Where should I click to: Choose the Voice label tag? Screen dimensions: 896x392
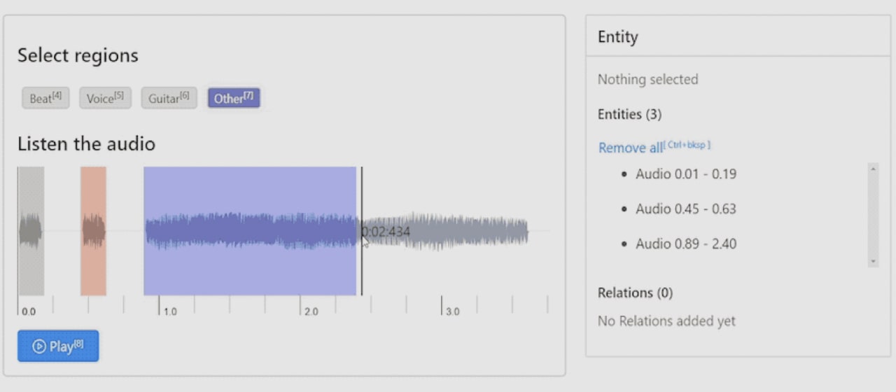click(x=105, y=98)
